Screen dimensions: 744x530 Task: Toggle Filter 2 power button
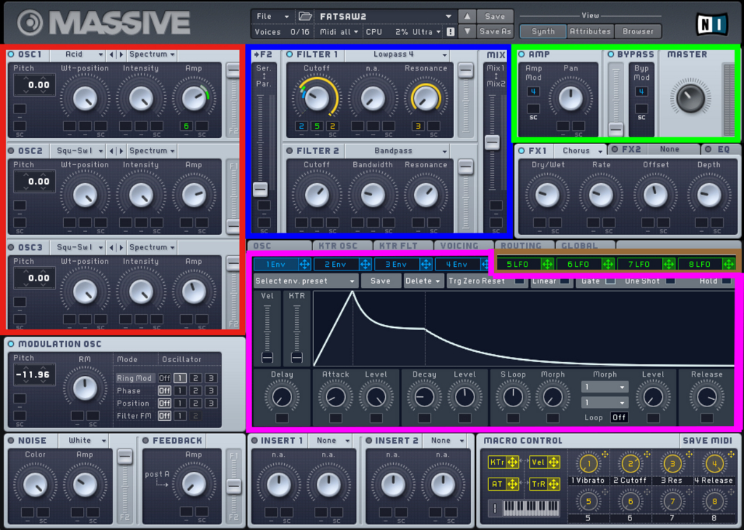point(289,151)
